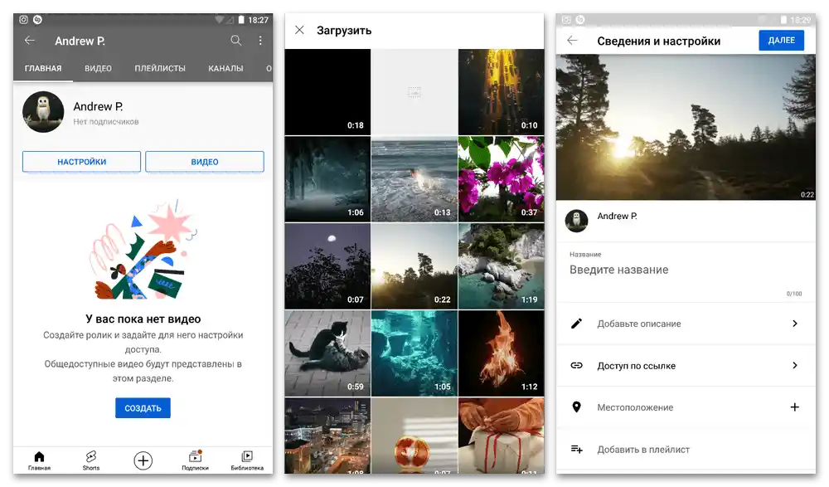The width and height of the screenshot is (829, 487).
Task: Select the 1:19 rocky coast video
Action: (502, 266)
